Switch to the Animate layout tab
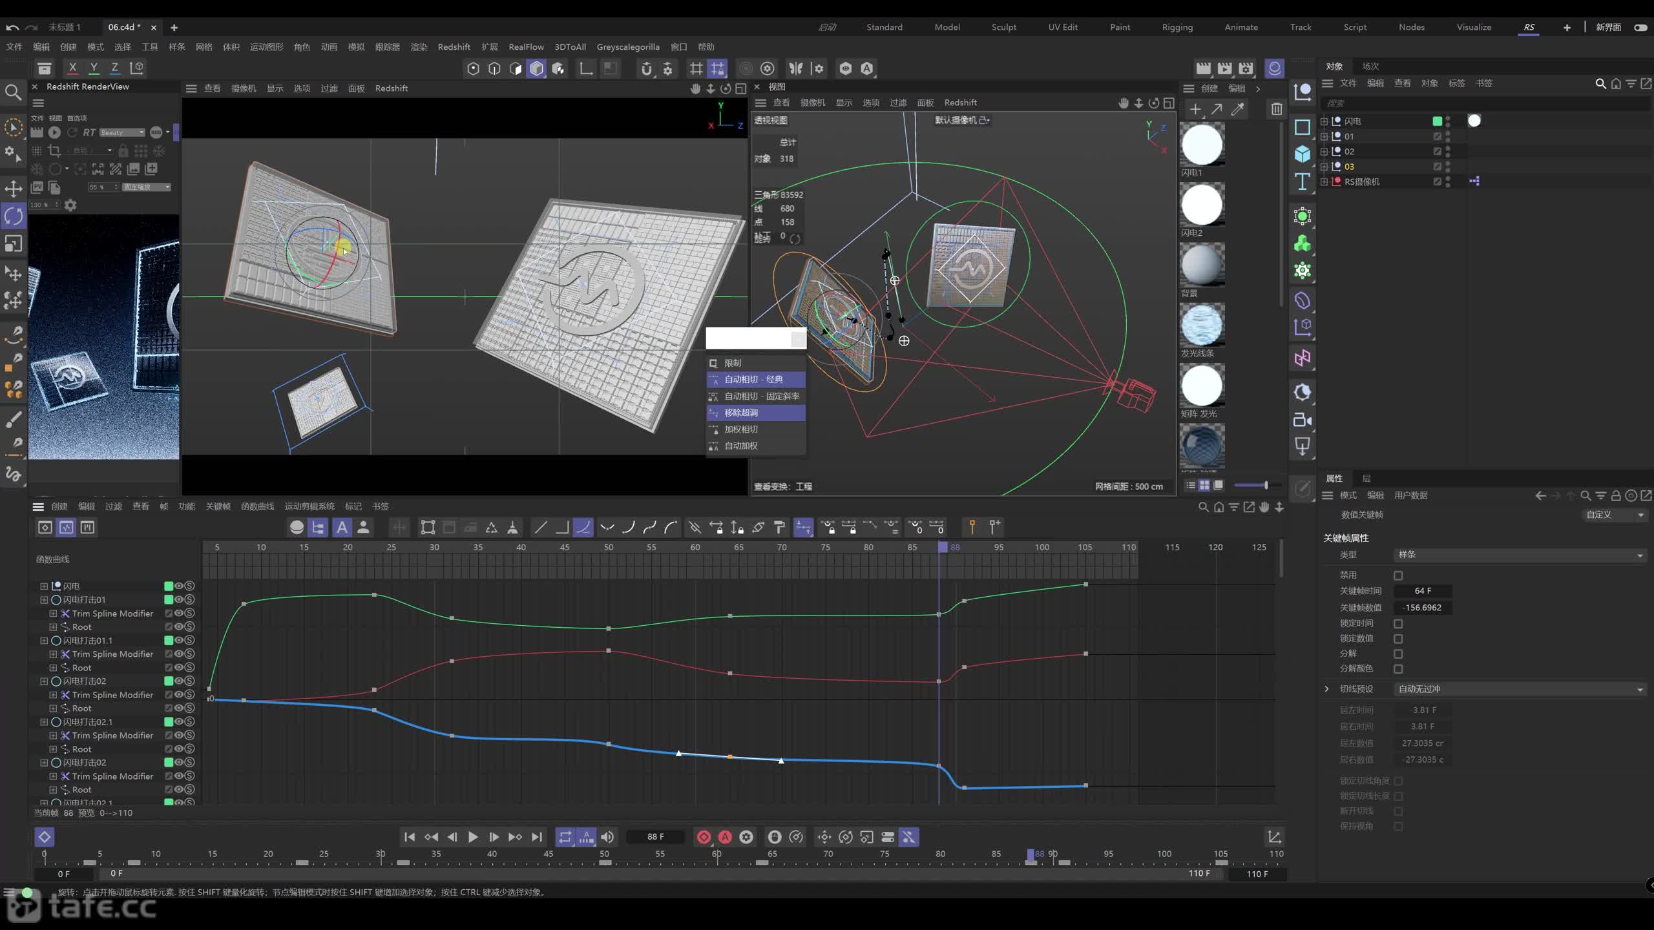This screenshot has width=1654, height=930. [1241, 27]
